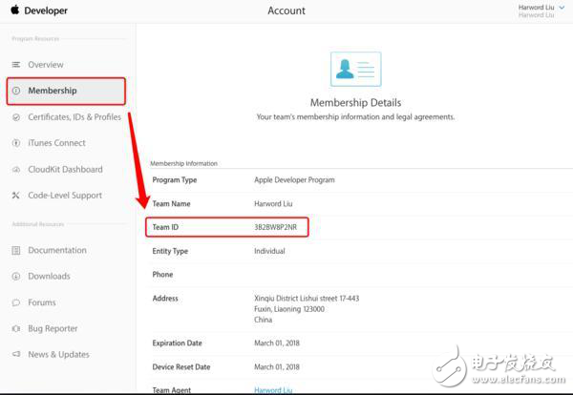Click the Overview list icon
573x395 pixels.
[16, 65]
